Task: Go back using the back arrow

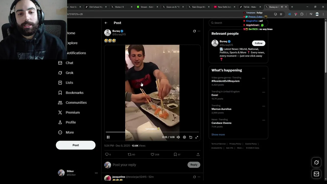Action: [106, 23]
